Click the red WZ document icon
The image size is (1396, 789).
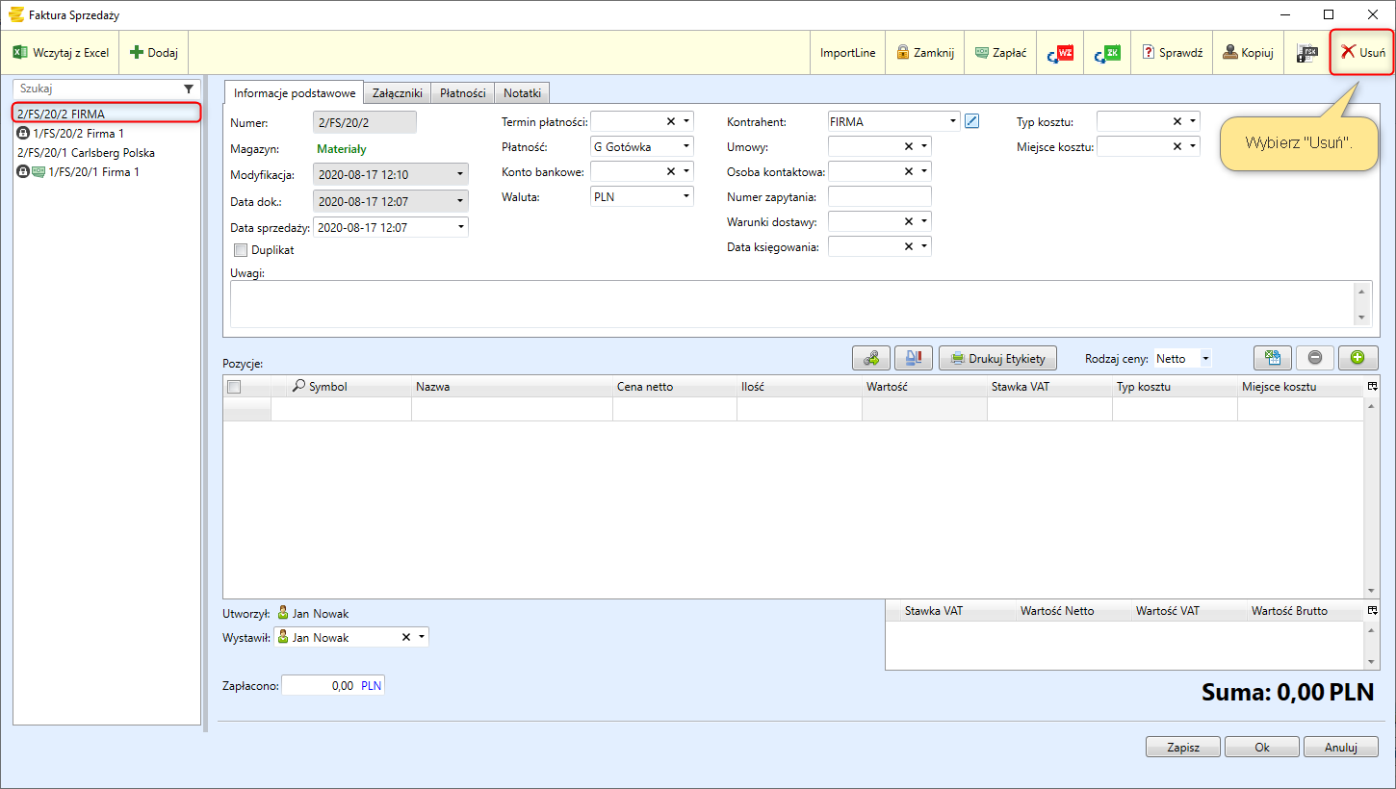click(x=1060, y=53)
